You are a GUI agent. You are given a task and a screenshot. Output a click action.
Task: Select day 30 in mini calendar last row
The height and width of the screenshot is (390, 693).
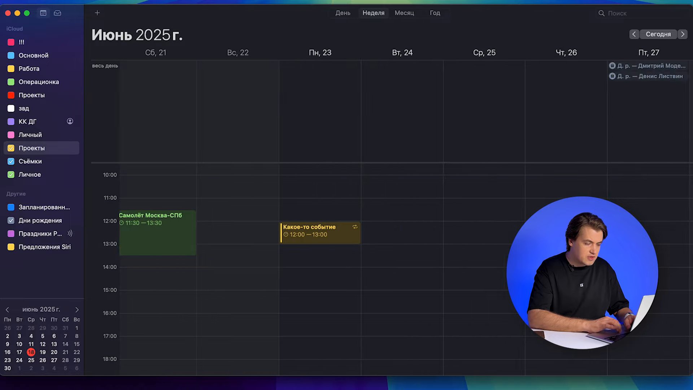pyautogui.click(x=8, y=368)
